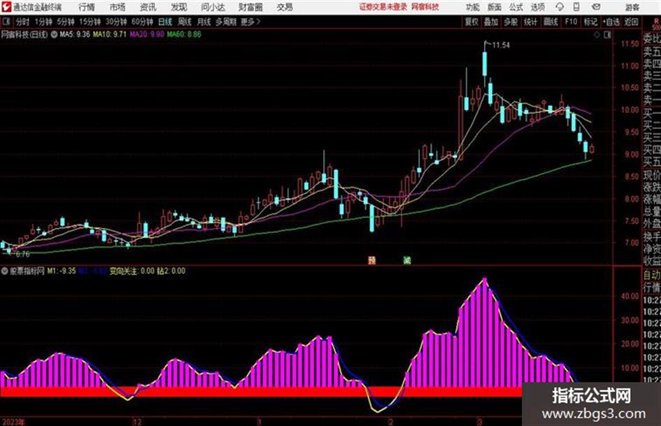Click the Tongdaxin app logo icon
661x426 pixels.
point(6,7)
